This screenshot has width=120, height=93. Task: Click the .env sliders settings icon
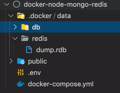(21, 72)
